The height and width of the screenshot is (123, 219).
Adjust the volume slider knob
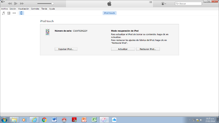click(x=53, y=4)
